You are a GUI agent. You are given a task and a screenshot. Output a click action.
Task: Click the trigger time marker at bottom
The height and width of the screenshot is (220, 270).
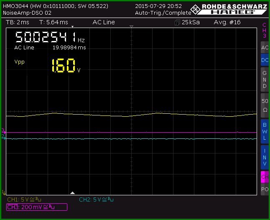[72, 193]
